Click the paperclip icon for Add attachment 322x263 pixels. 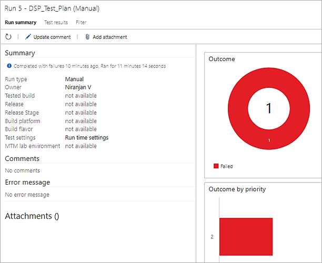click(87, 37)
